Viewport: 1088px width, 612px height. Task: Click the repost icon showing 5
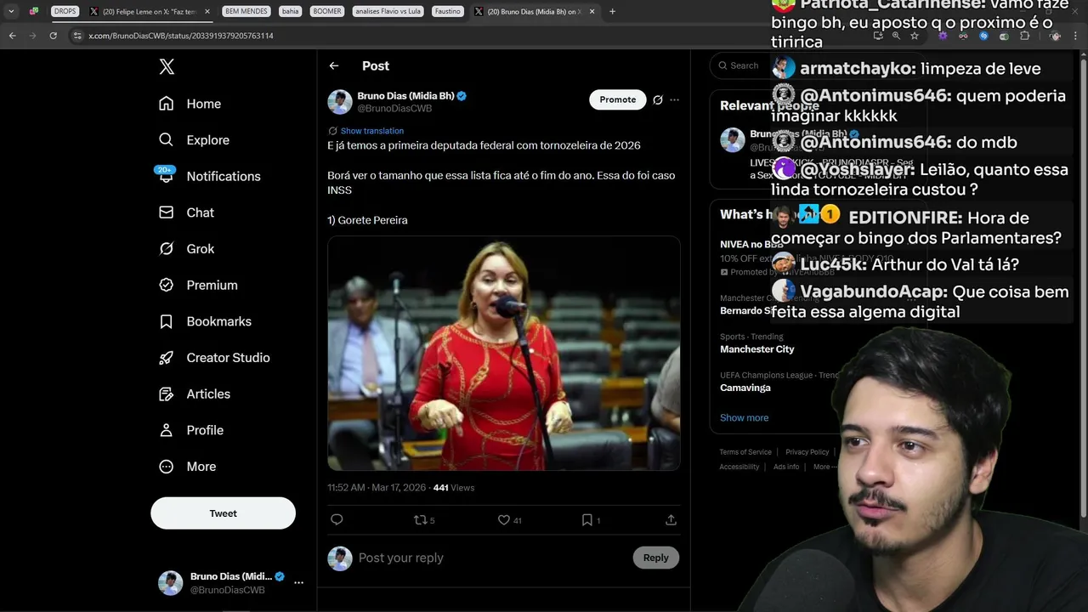point(423,519)
